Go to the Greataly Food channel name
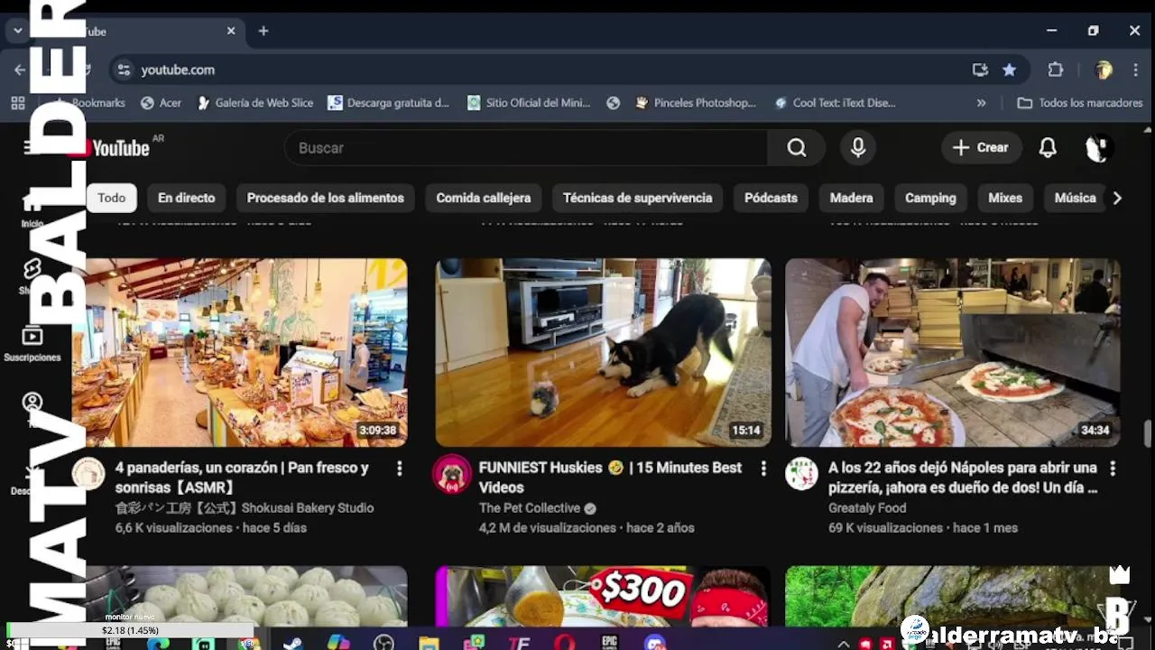The width and height of the screenshot is (1155, 650). (x=867, y=508)
